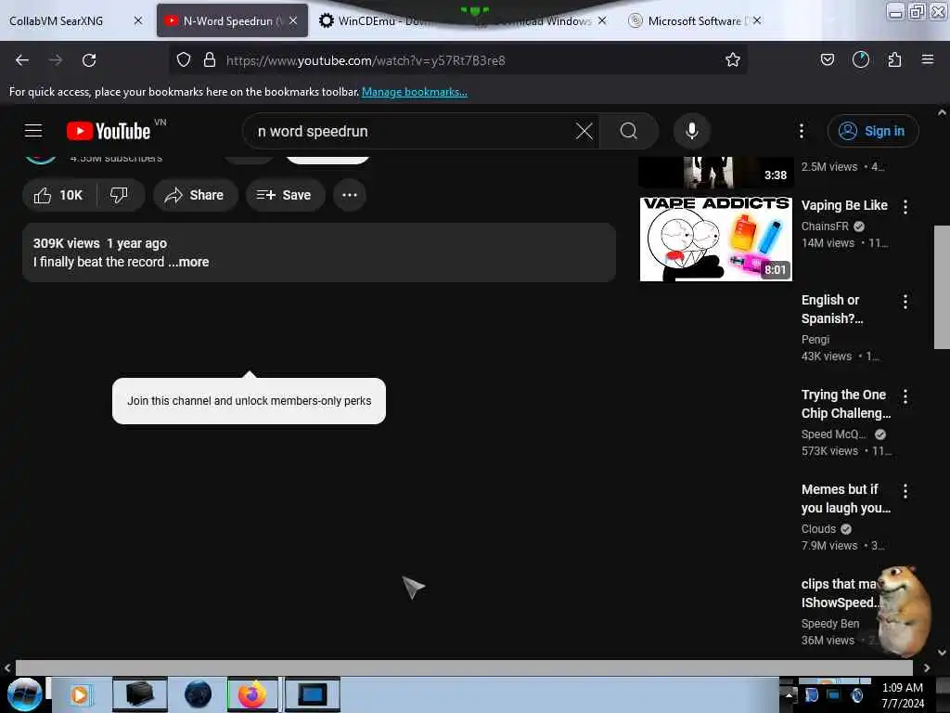Open the shield tracking protection icon
The height and width of the screenshot is (713, 950).
[184, 60]
